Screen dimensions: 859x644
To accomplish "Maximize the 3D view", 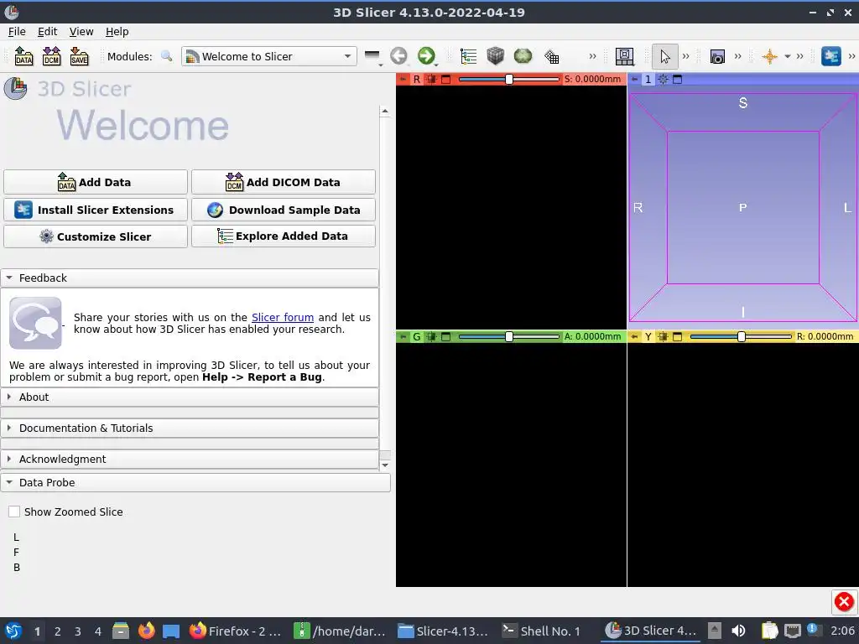I will click(x=678, y=80).
